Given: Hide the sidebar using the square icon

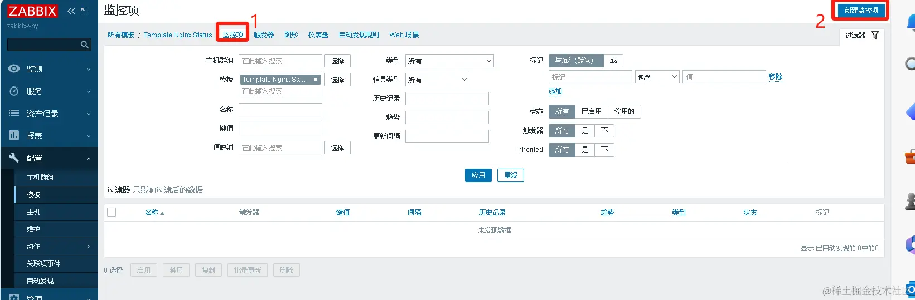Looking at the screenshot, I should pos(85,11).
